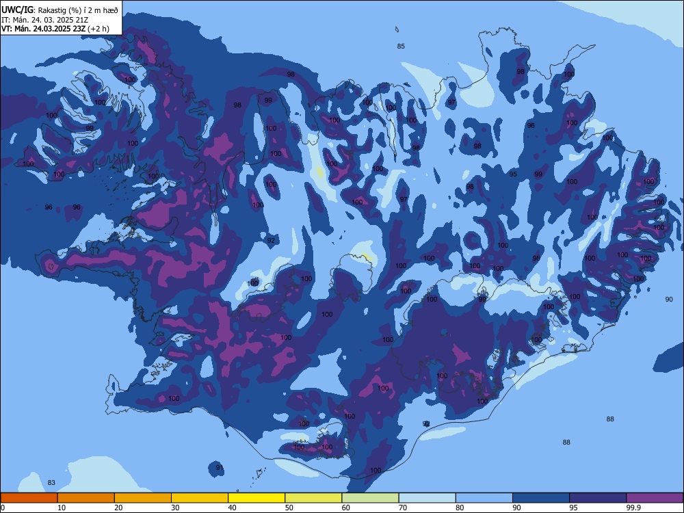Select the "Rakastig (%) í 2 m hæð" label
Screen dimensions: 684x513
pyautogui.click(x=77, y=10)
